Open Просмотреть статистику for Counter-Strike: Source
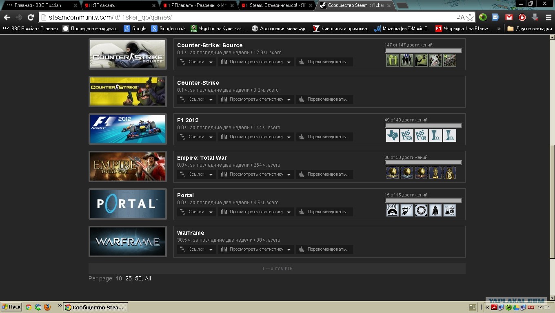 [256, 62]
